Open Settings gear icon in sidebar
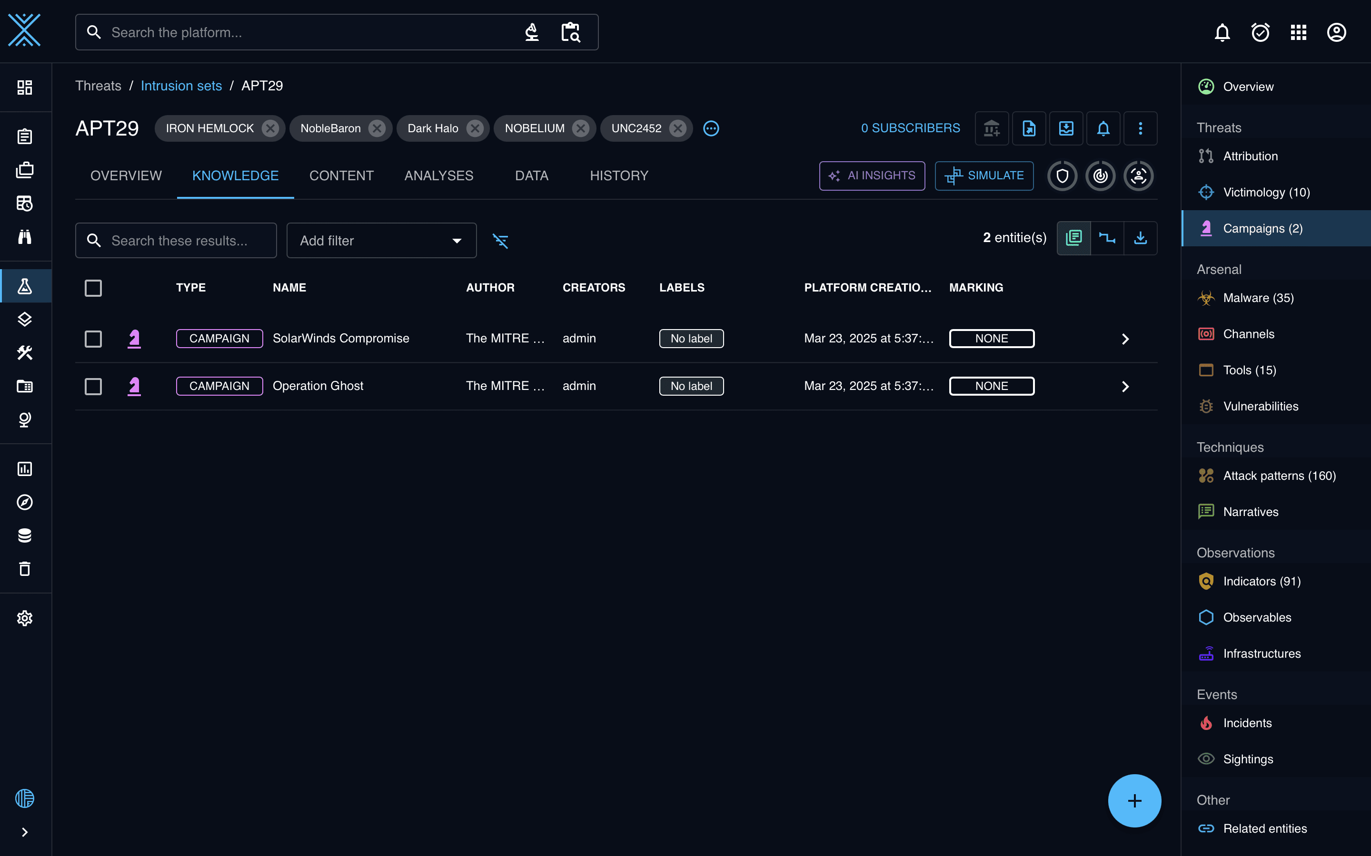Viewport: 1371px width, 856px height. (24, 618)
